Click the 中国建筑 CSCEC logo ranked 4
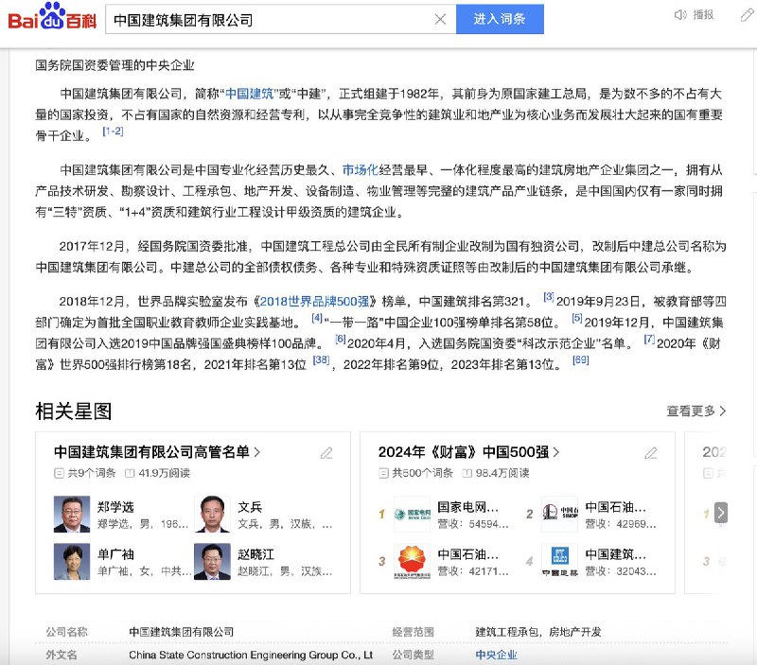This screenshot has height=665, width=757. click(559, 561)
